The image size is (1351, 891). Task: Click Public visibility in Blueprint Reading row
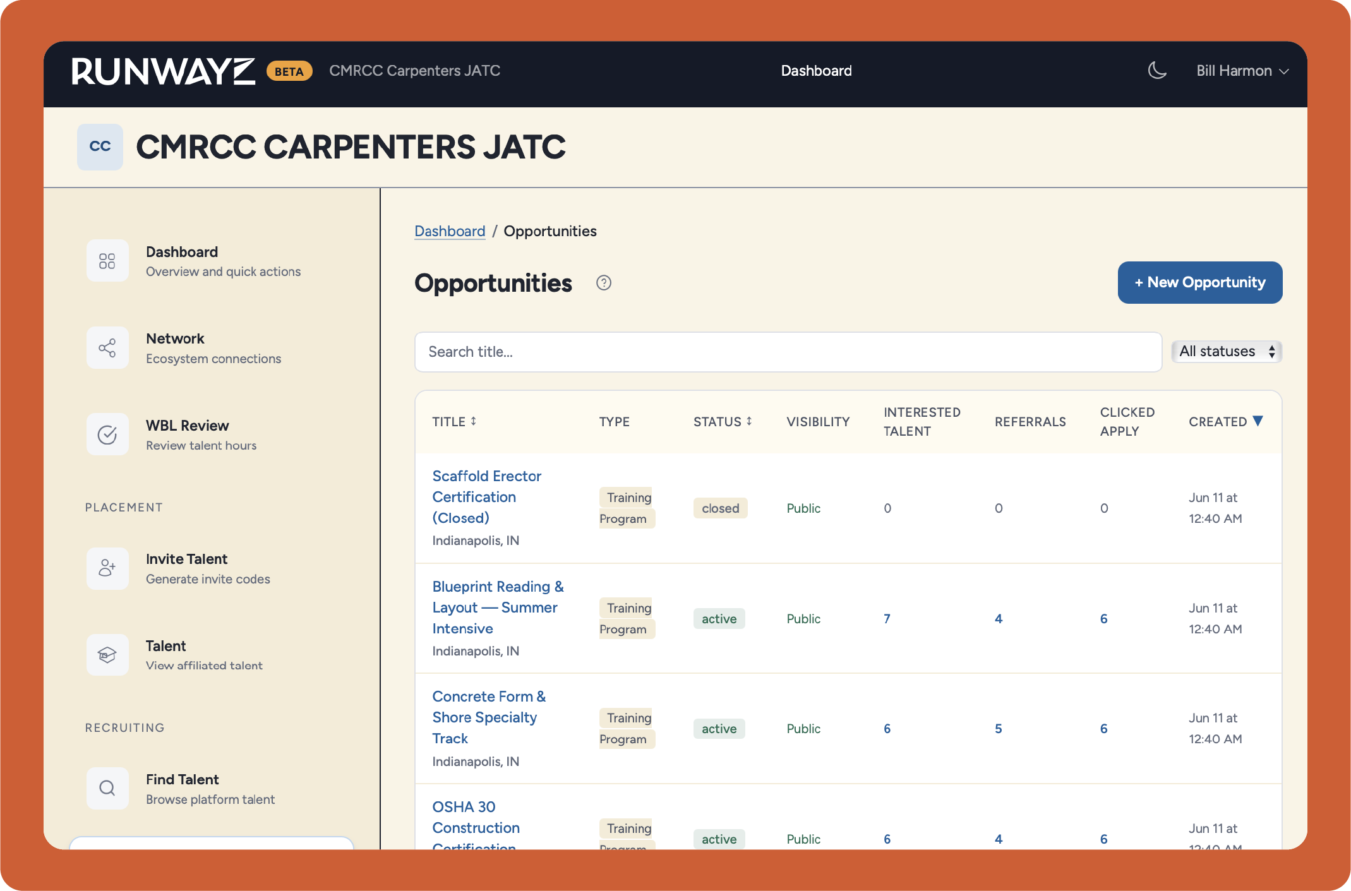803,619
